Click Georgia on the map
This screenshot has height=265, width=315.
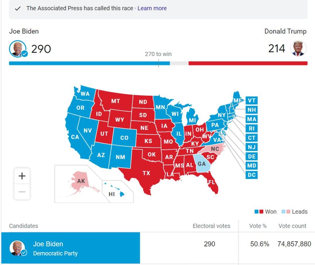coord(201,164)
